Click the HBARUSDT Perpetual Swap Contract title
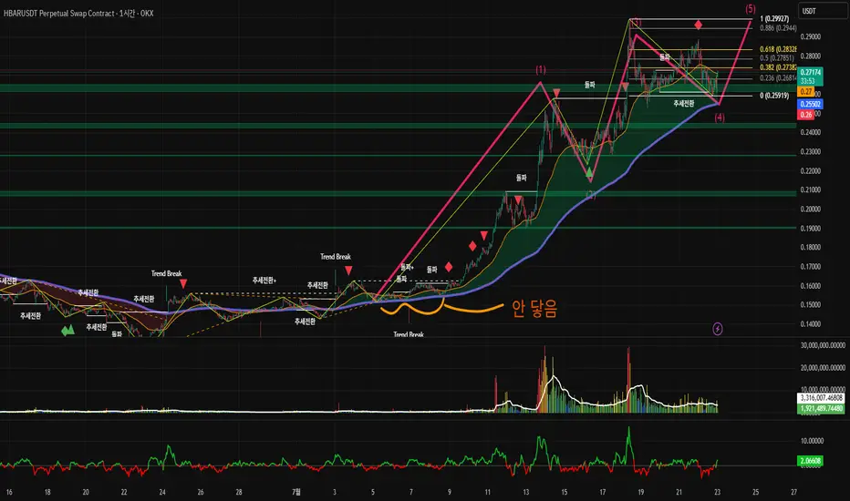The image size is (850, 501). coord(78,13)
